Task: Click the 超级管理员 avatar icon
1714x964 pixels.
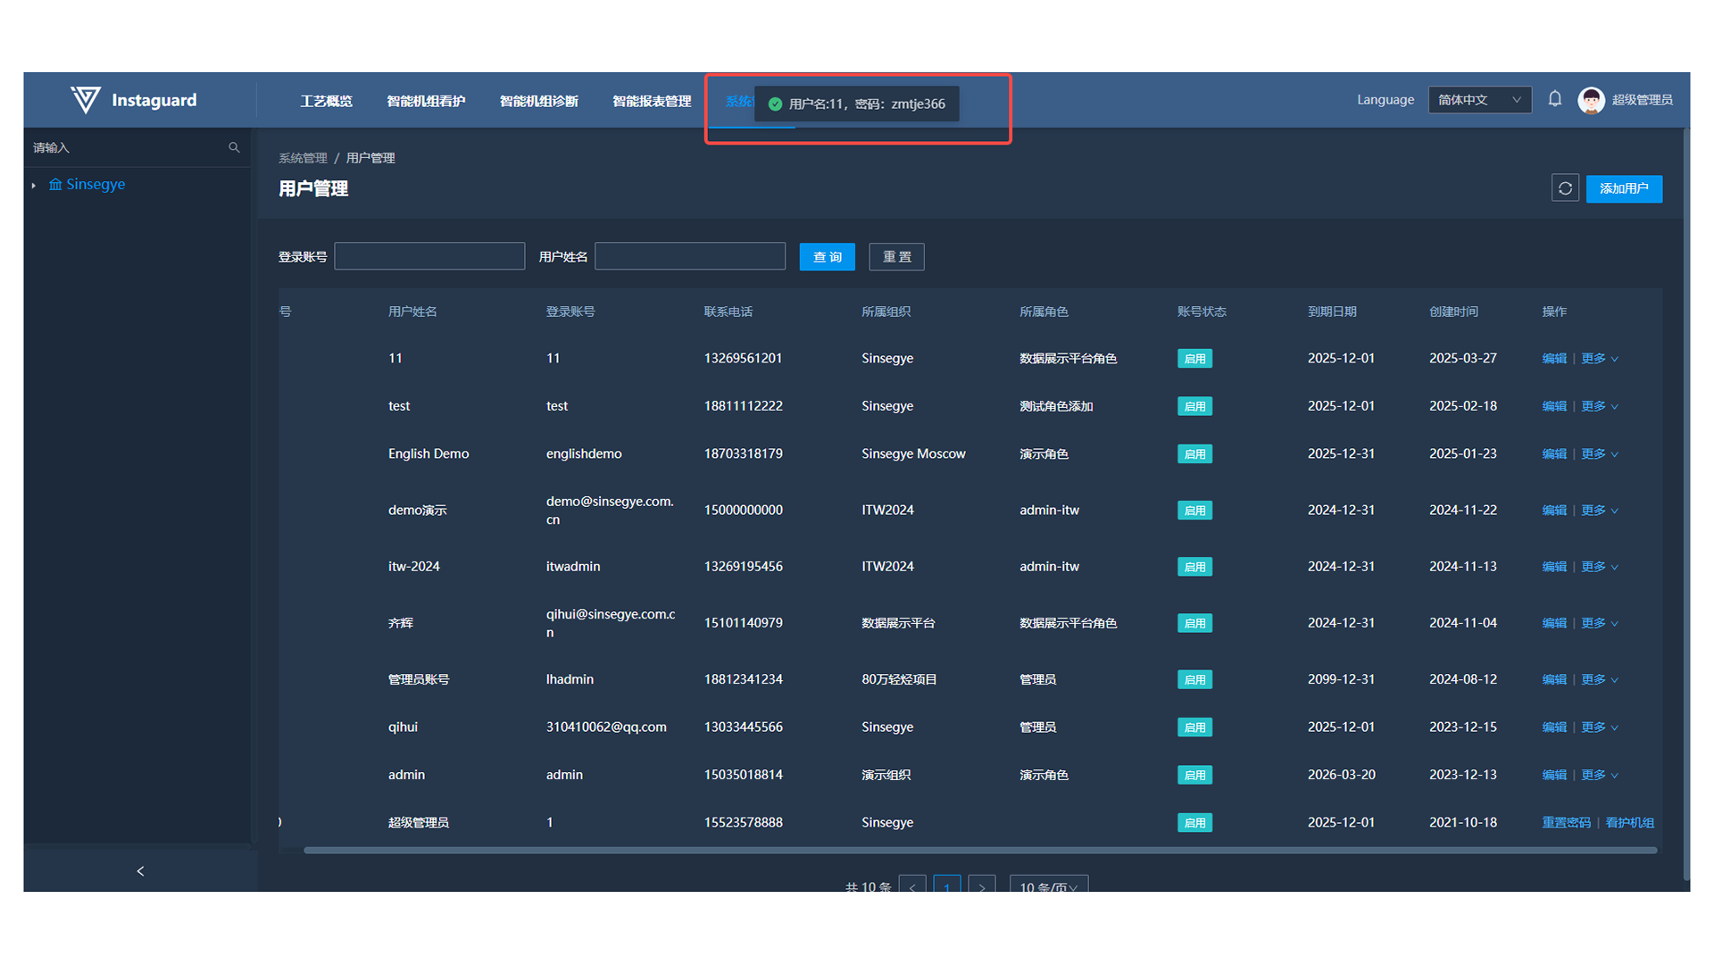Action: (x=1591, y=100)
